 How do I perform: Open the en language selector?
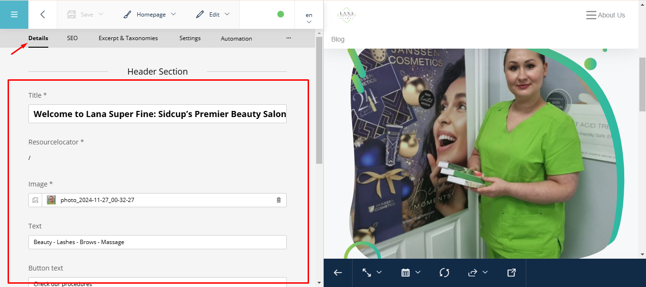point(309,18)
